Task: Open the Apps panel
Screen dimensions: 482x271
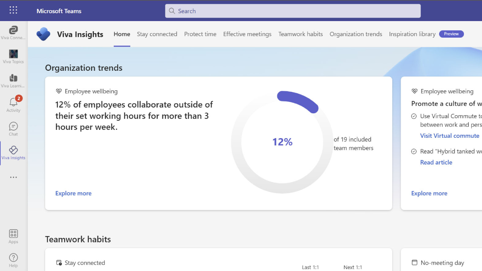Action: [x=13, y=234]
